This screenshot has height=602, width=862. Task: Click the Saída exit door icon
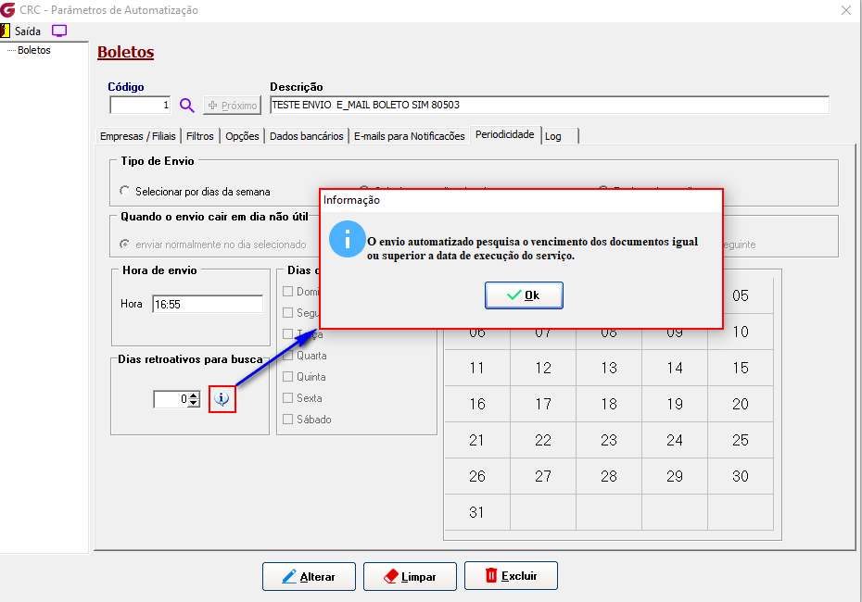[x=6, y=31]
